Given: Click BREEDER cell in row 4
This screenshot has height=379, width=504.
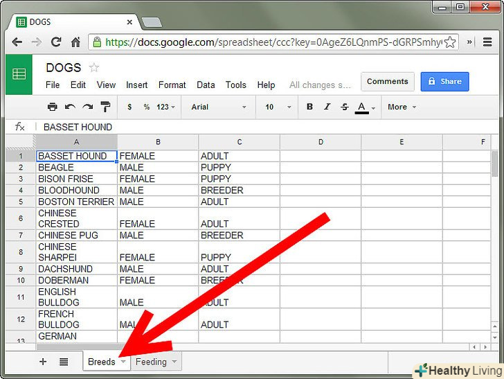Looking at the screenshot, I should tap(239, 191).
